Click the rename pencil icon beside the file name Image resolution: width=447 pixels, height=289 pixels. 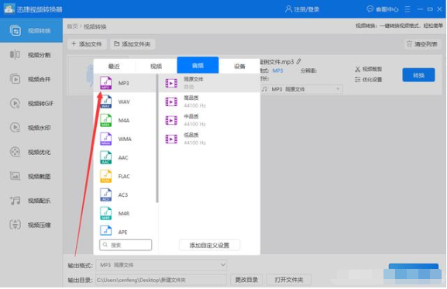coord(298,61)
